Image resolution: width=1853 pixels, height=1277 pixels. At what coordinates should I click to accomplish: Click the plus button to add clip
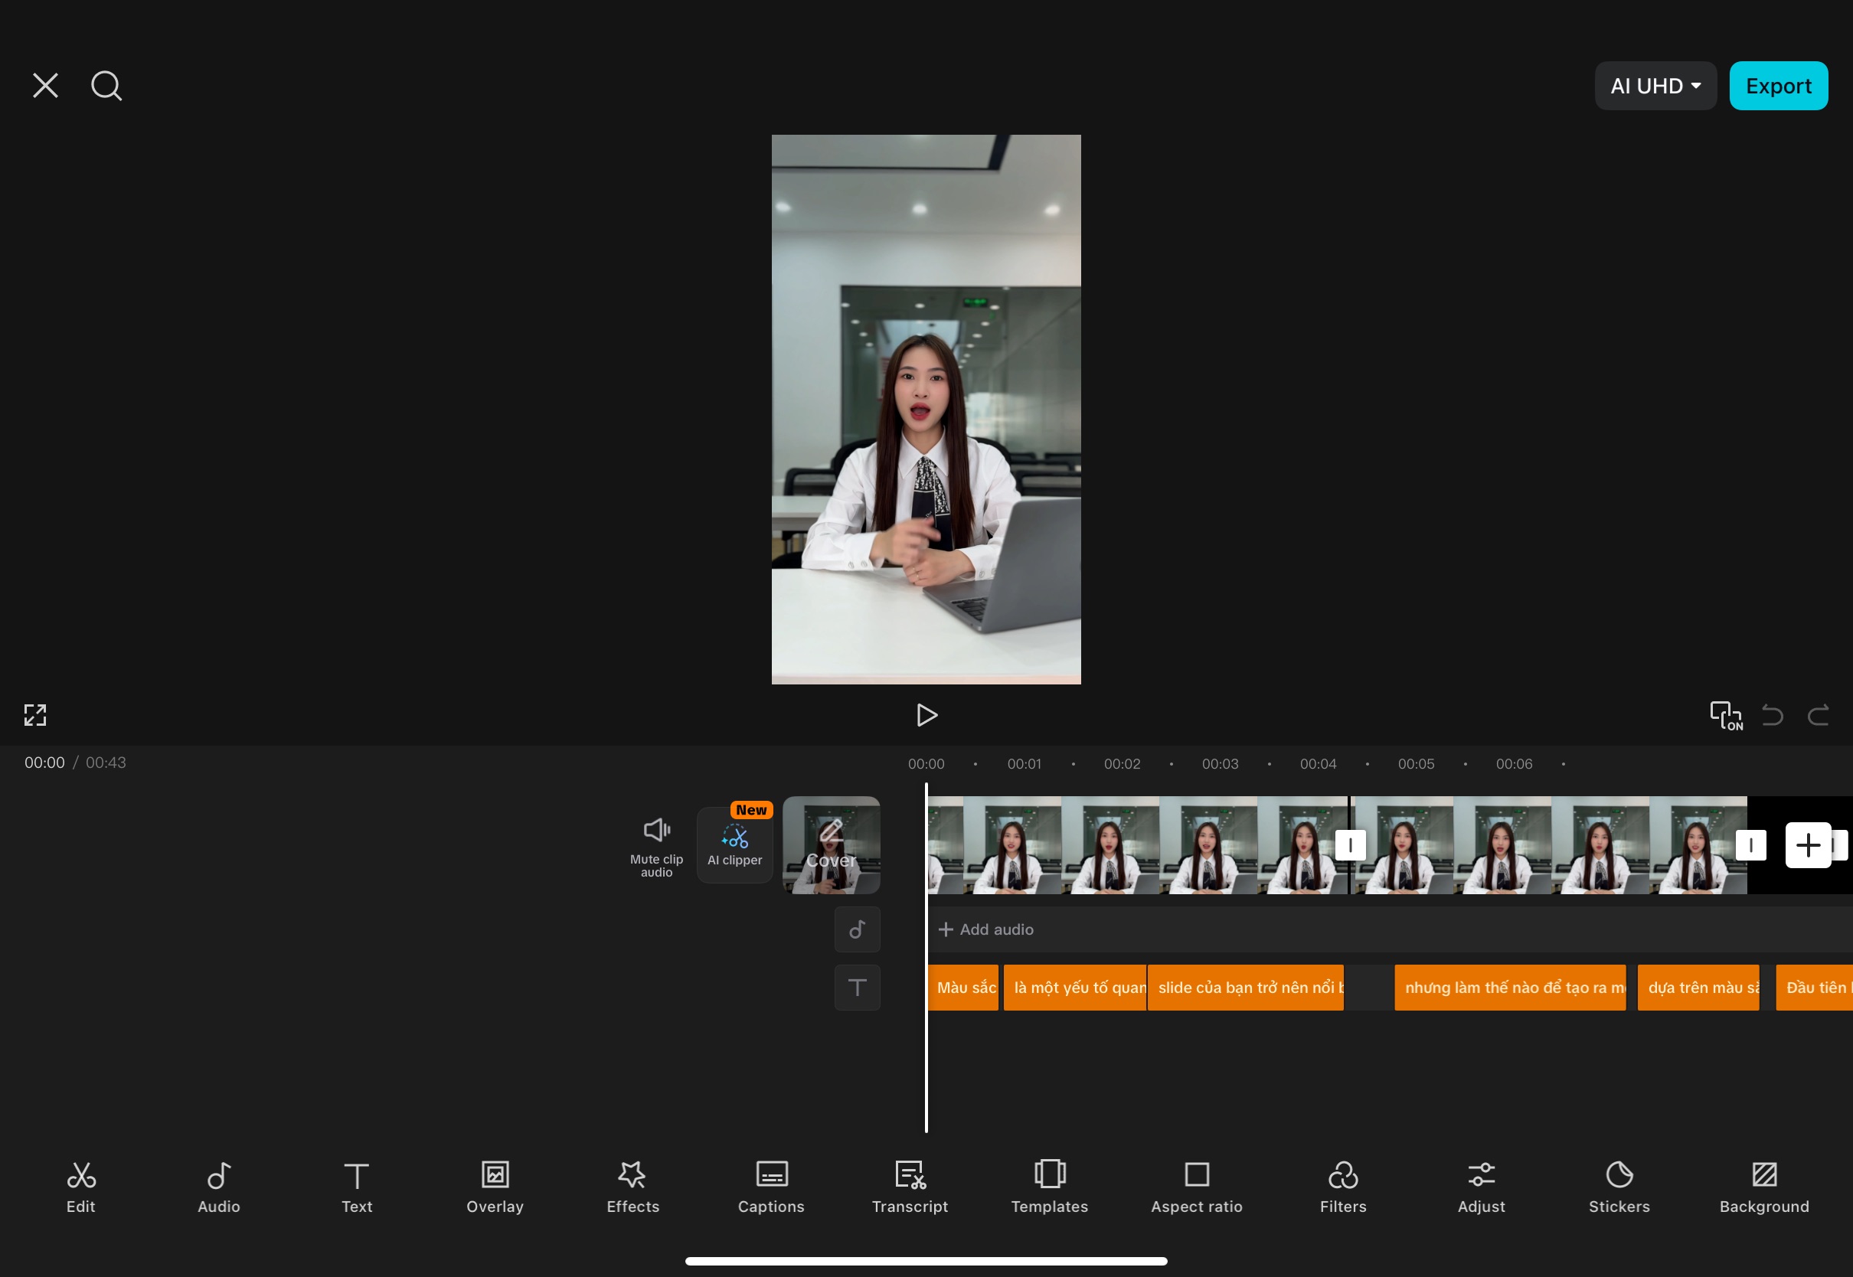pyautogui.click(x=1807, y=845)
